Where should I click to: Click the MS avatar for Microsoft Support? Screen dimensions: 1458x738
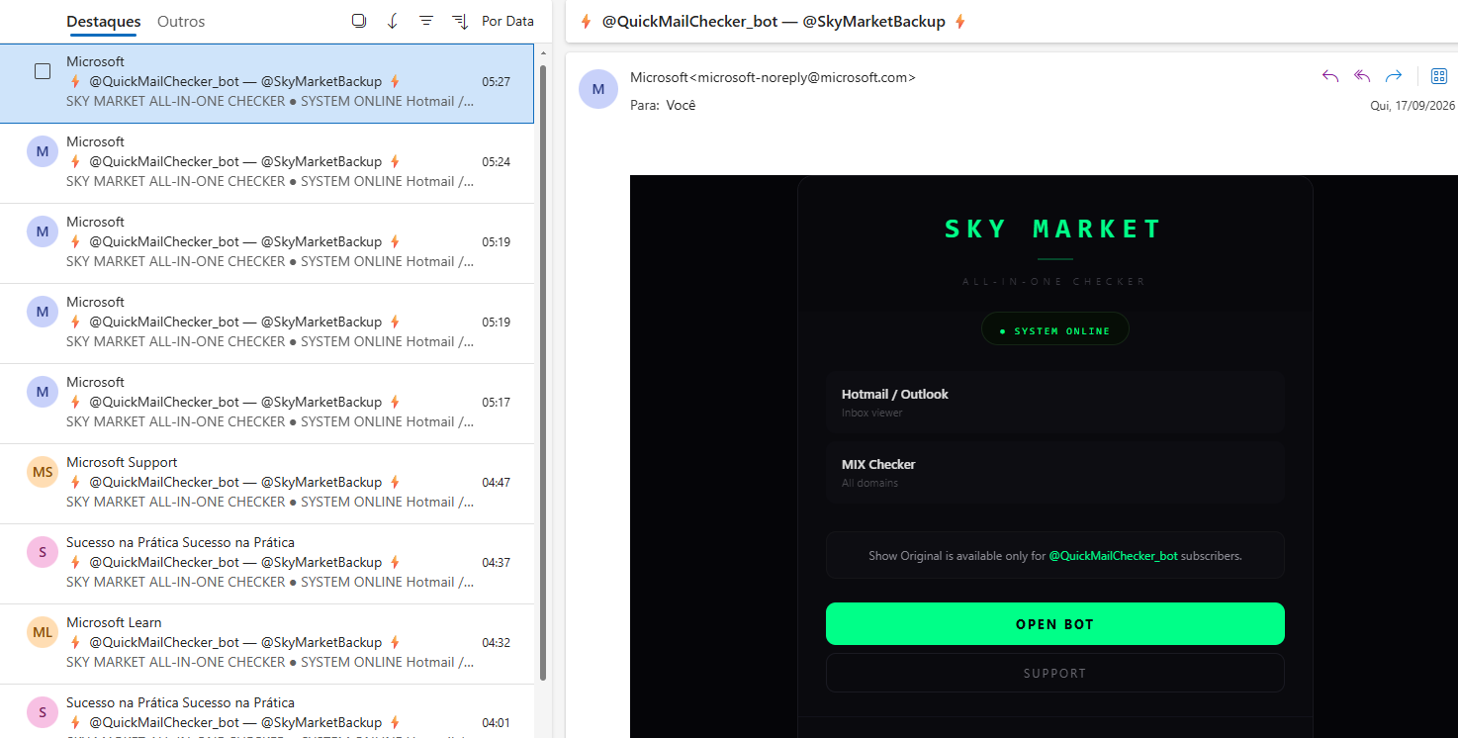[x=43, y=472]
